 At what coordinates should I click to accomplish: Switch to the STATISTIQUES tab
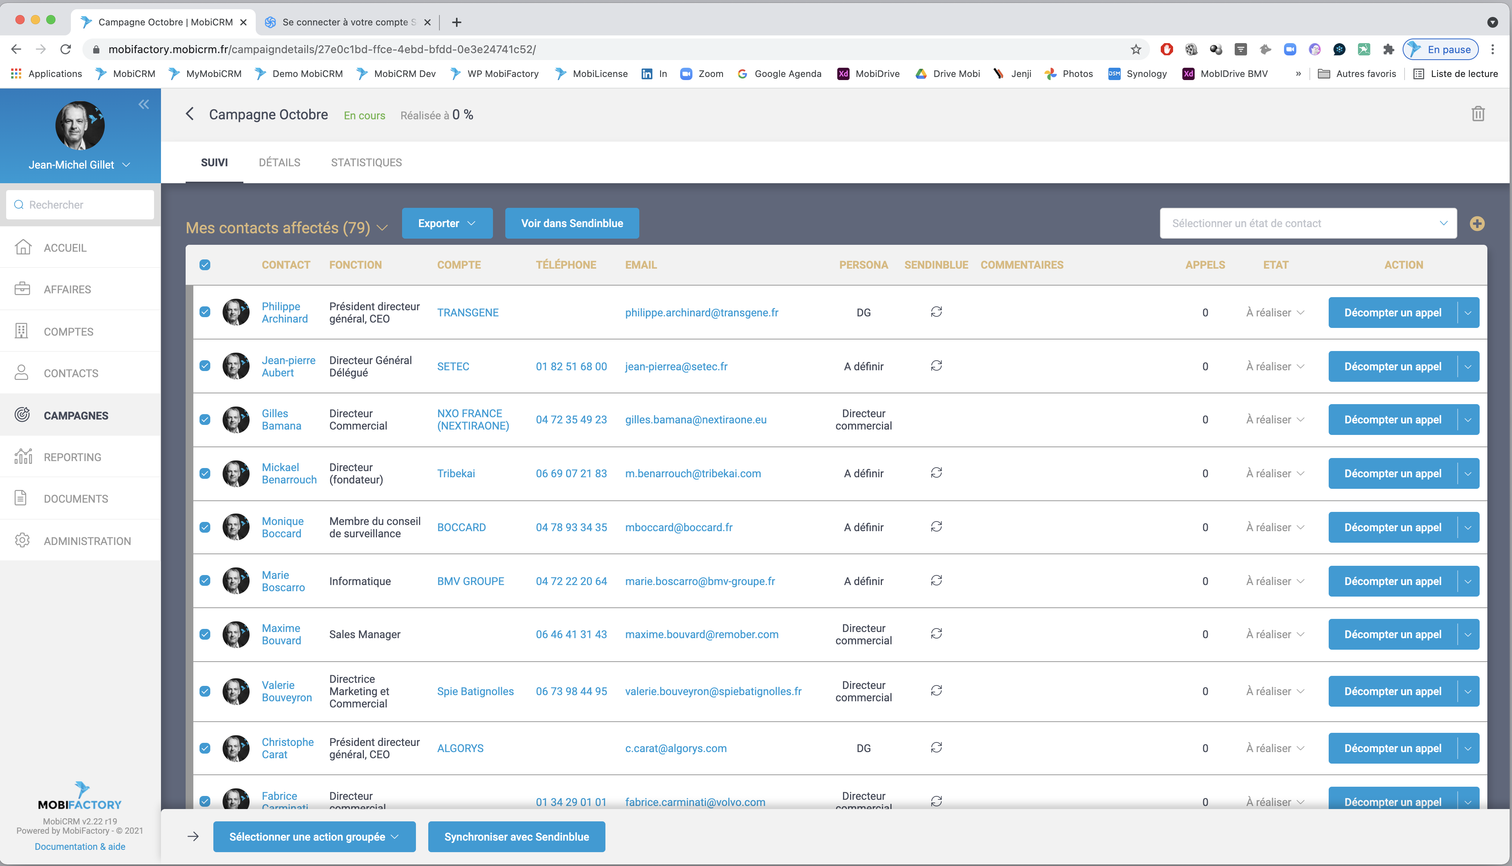[366, 162]
